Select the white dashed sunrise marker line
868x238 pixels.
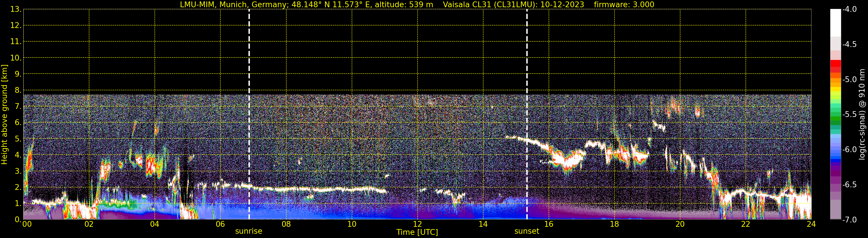(249, 114)
